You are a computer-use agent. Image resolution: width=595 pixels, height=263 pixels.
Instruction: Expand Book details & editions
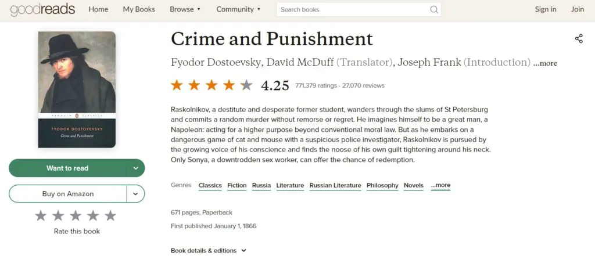(x=208, y=251)
